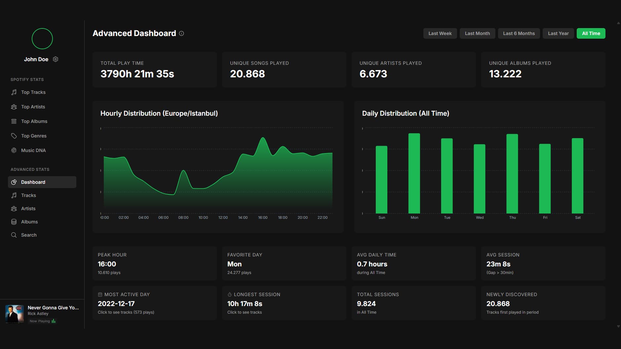The height and width of the screenshot is (349, 621).
Task: Open settings gear next to John Doe
Action: pyautogui.click(x=56, y=59)
